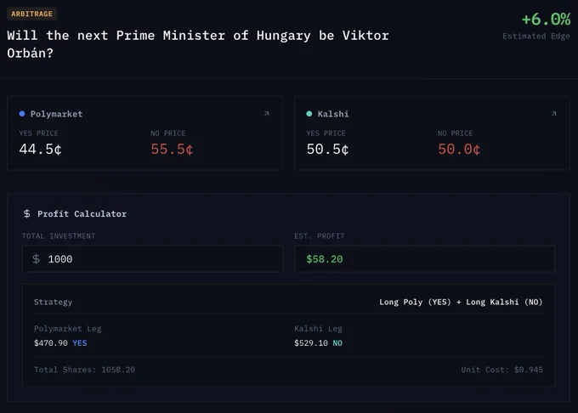
Task: Select the Kalshi NO price 50.0¢
Action: tap(459, 150)
